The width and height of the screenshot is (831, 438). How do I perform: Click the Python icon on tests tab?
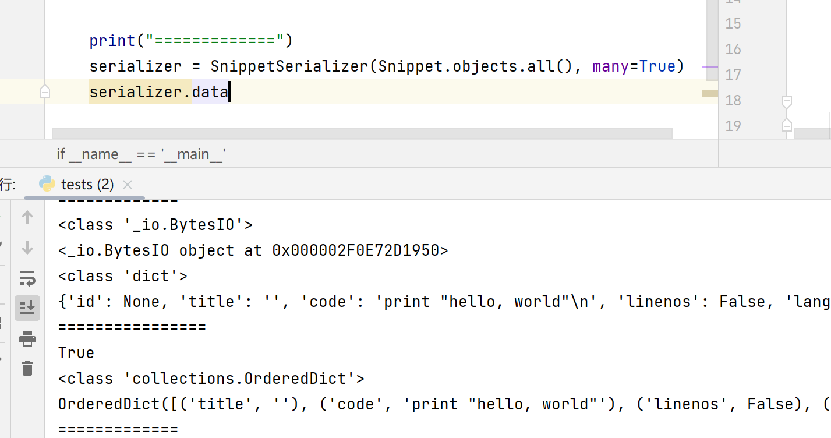coord(47,185)
